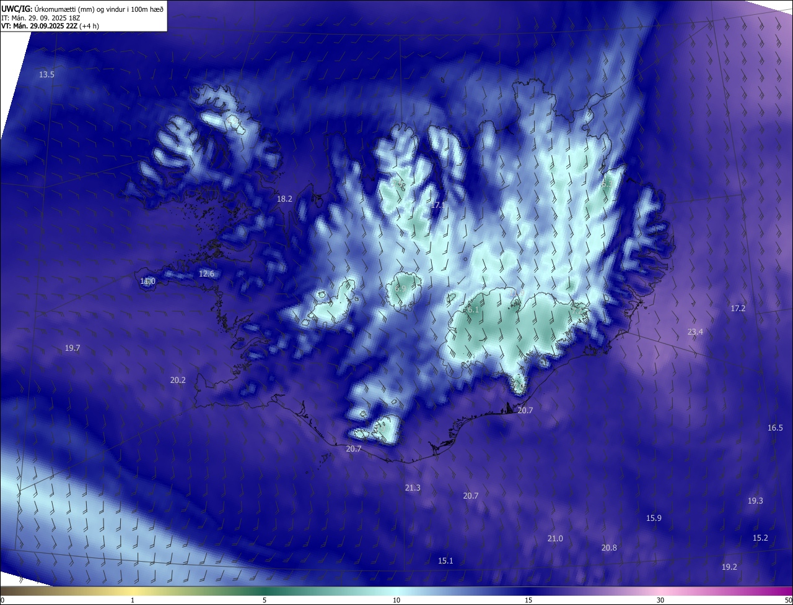Viewport: 793px width, 605px height.
Task: Click the 10 tick on the color scale
Action: pyautogui.click(x=396, y=600)
